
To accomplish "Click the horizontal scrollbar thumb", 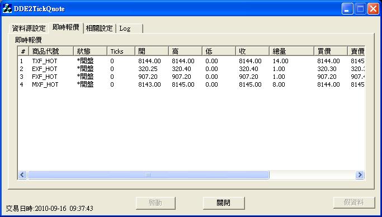I will (x=148, y=175).
